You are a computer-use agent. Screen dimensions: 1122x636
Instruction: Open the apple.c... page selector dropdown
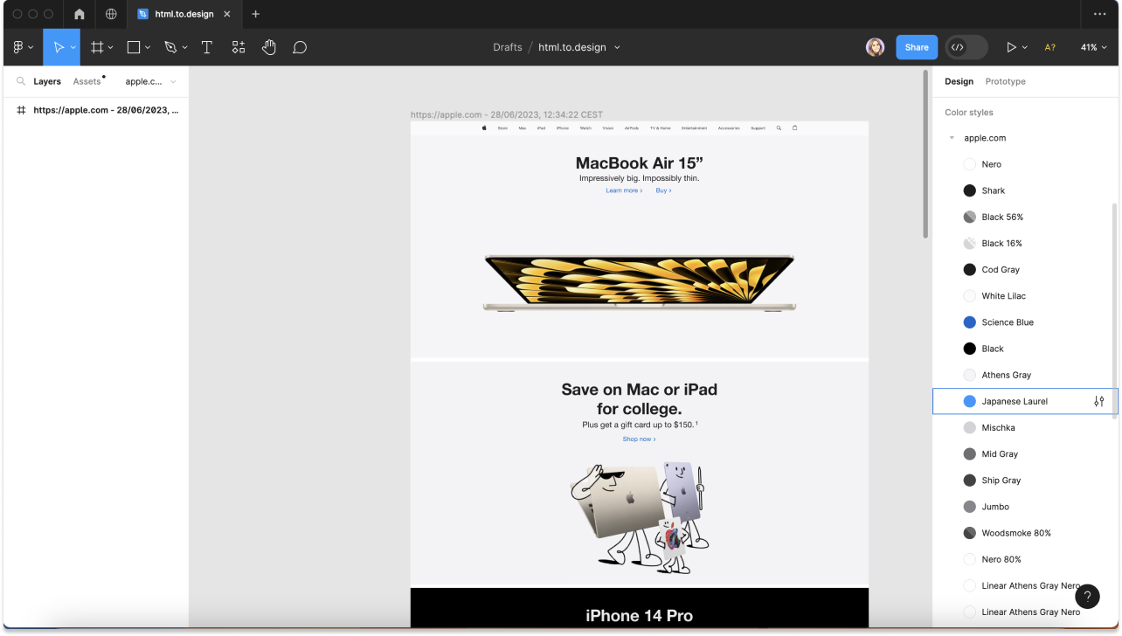(150, 81)
